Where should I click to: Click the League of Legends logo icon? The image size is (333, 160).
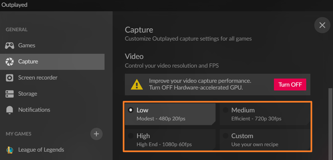tap(10, 150)
